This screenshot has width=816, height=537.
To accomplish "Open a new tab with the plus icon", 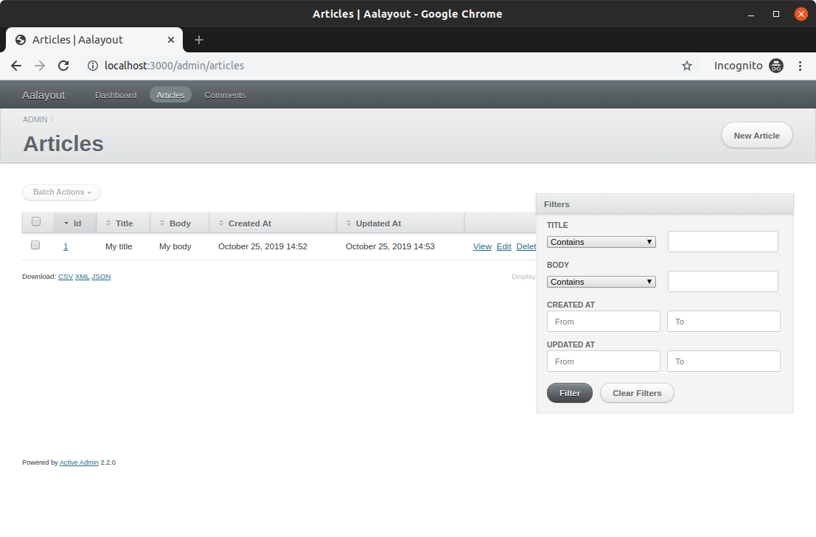I will tap(199, 40).
